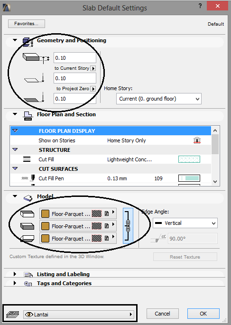The height and width of the screenshot is (325, 231).
Task: Click the 90.00° edge angle field
Action: [193, 238]
